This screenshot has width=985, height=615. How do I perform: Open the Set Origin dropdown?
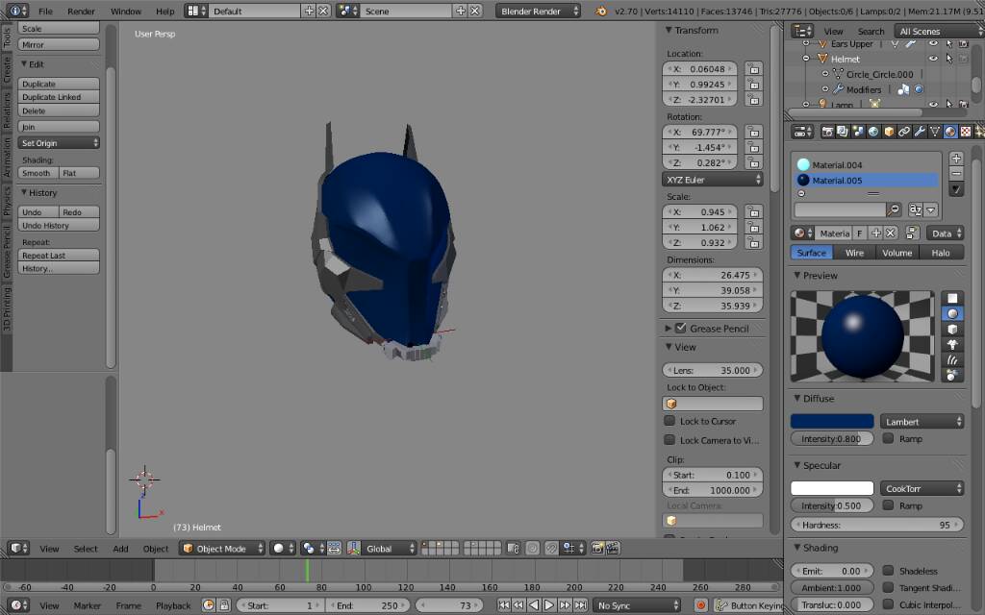click(59, 143)
